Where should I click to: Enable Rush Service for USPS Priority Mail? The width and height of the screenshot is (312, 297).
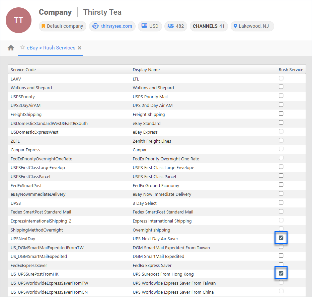(x=281, y=96)
